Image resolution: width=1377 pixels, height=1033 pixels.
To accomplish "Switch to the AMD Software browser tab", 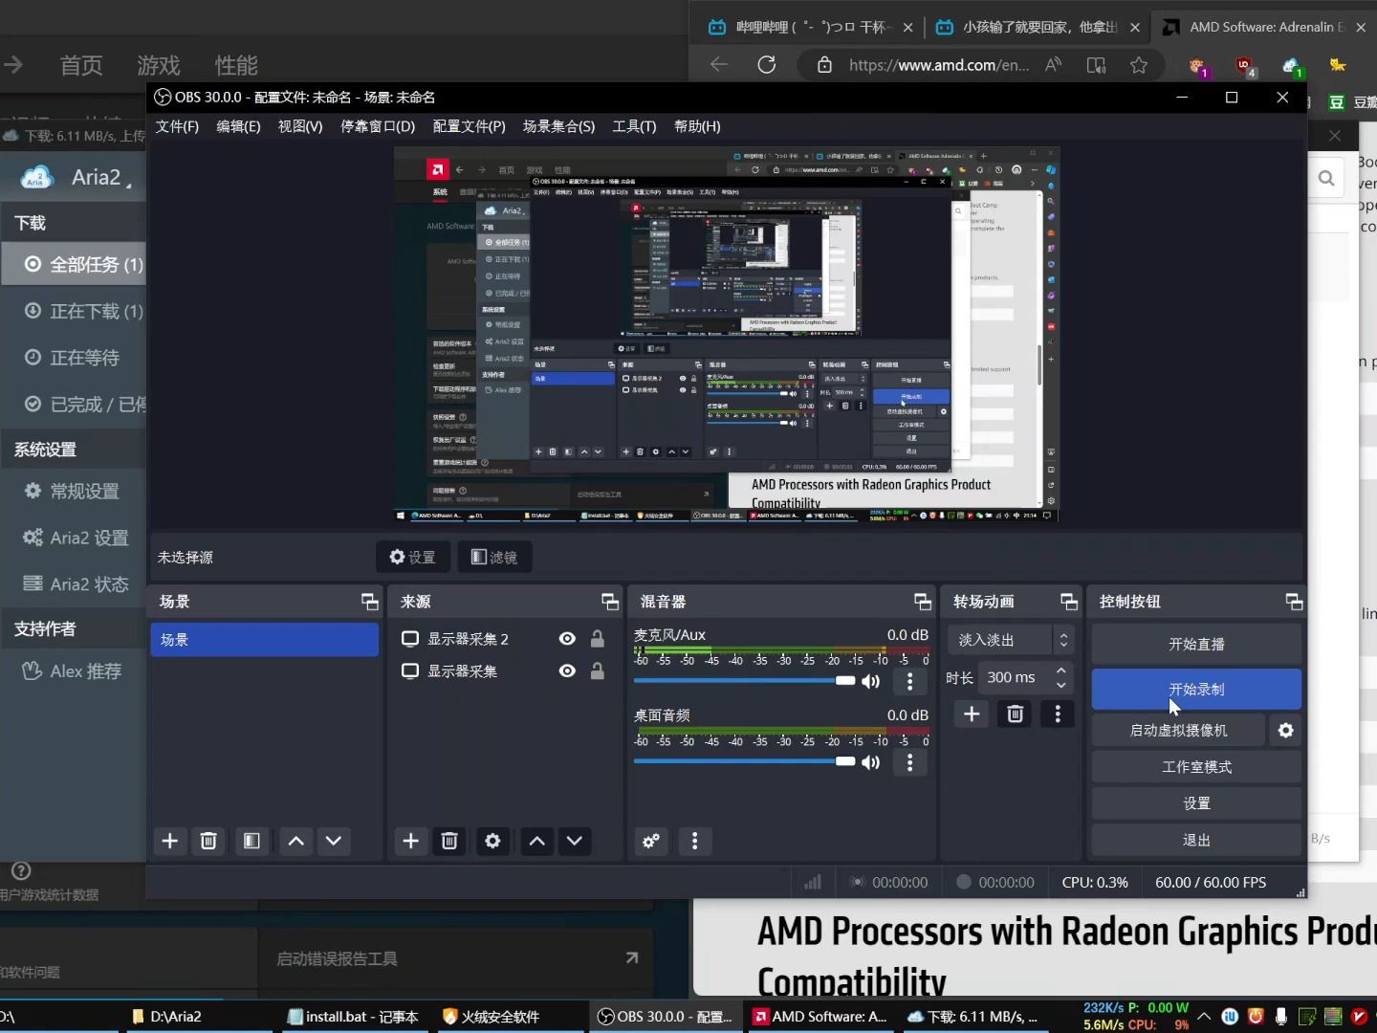I will pyautogui.click(x=1264, y=27).
